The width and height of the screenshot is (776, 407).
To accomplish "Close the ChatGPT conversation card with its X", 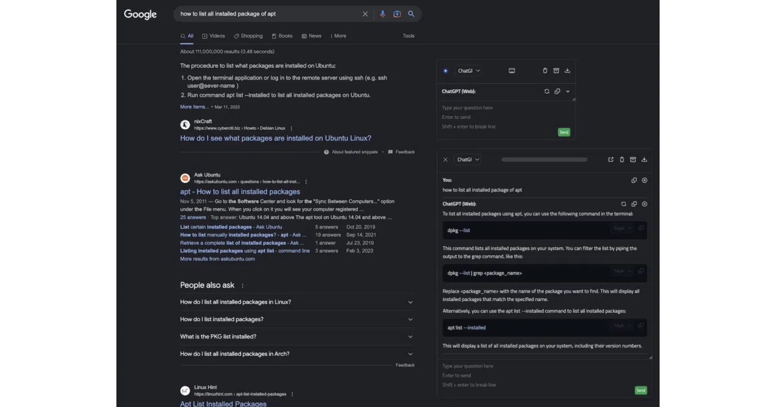I will coord(446,160).
